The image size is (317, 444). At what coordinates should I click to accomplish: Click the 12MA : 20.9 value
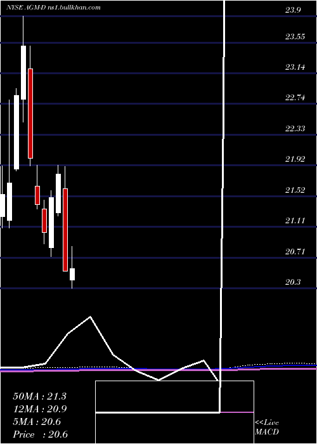39,409
